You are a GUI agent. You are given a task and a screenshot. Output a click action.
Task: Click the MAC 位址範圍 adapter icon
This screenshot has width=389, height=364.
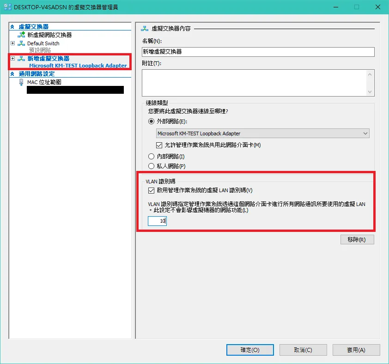(x=21, y=82)
